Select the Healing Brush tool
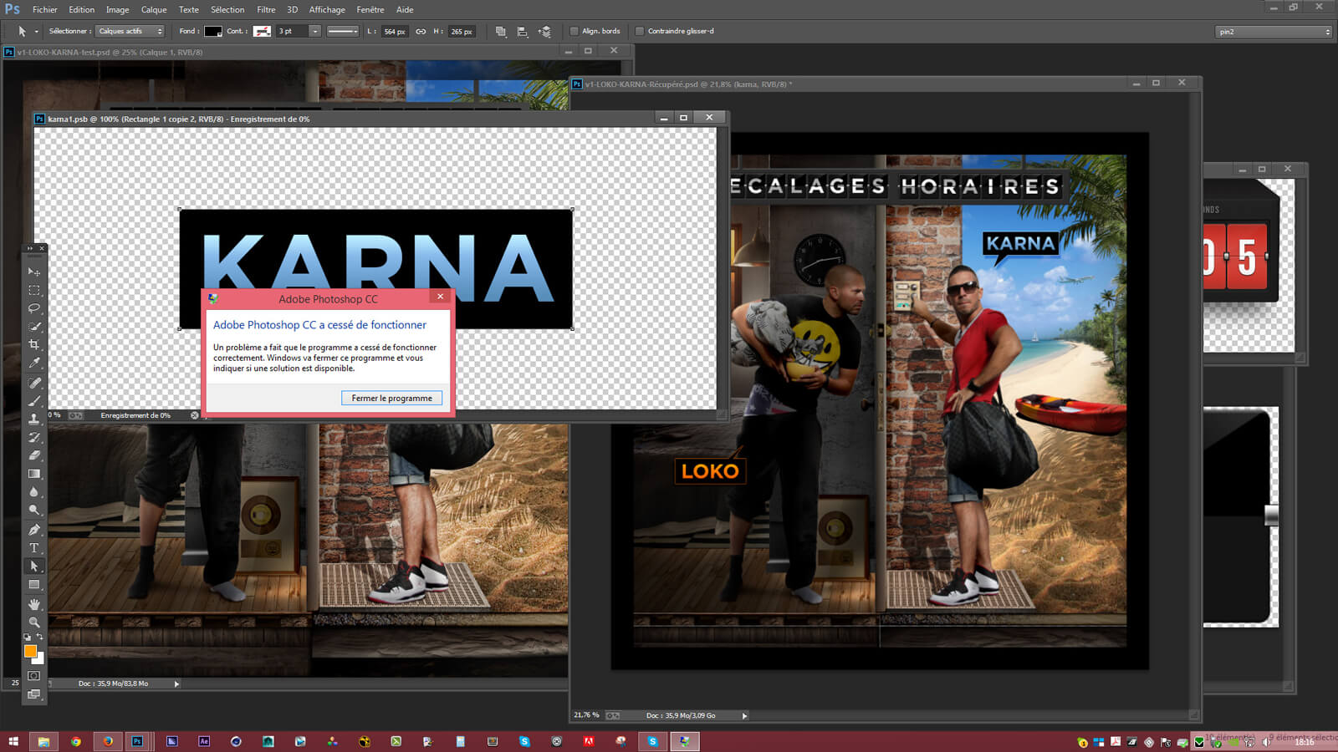 [34, 383]
